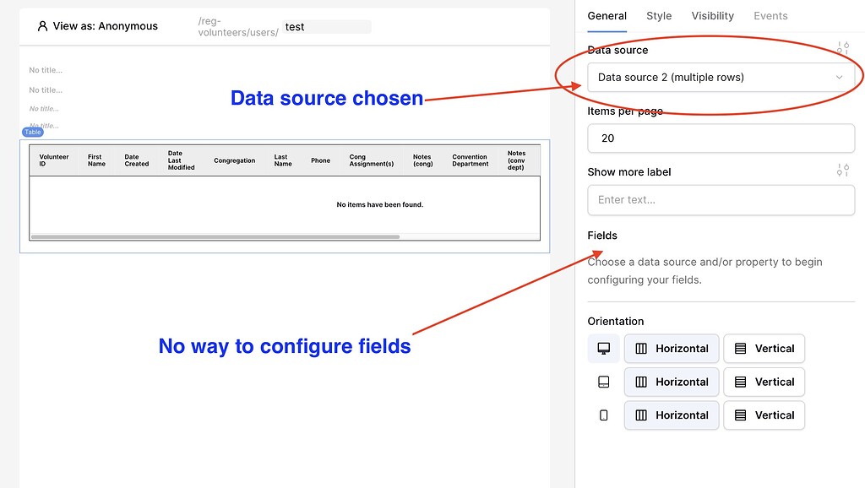Click the binding icon beside Data source heading

(842, 49)
